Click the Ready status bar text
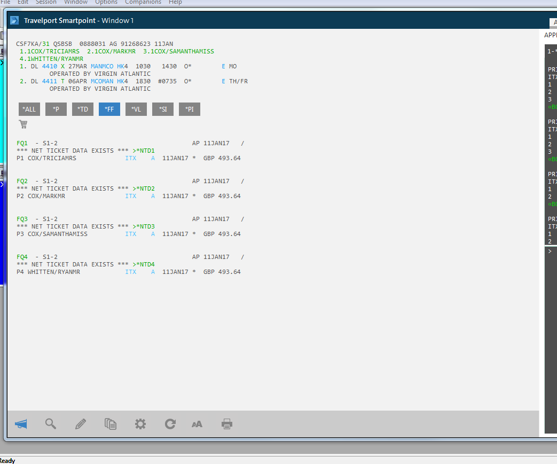This screenshot has width=557, height=464. (x=7, y=461)
